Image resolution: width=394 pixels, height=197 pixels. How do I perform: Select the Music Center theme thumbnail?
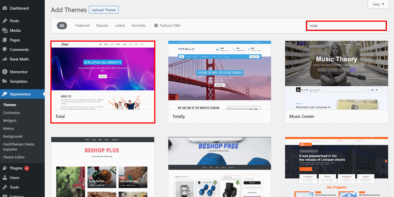337,75
